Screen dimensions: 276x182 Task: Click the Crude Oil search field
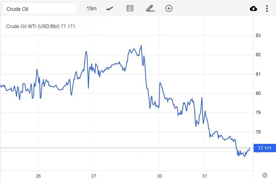[x=39, y=8]
